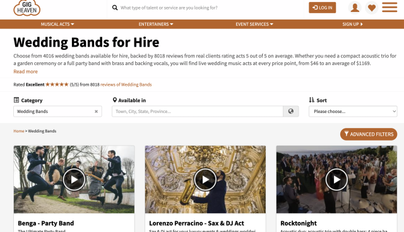Click the Category list icon
Viewport: 404px width, 232px height.
[16, 100]
